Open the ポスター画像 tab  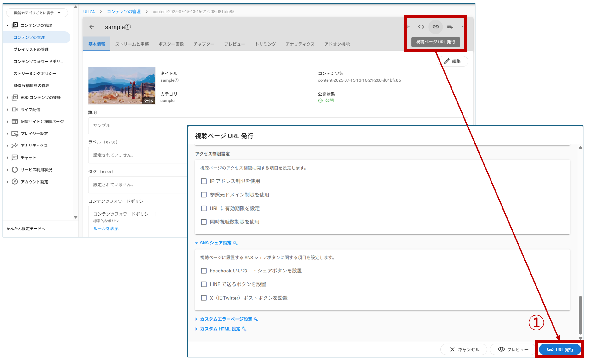(171, 44)
